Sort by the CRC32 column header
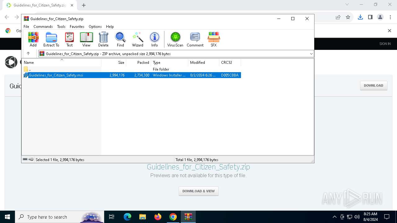The image size is (397, 223). pos(230,62)
